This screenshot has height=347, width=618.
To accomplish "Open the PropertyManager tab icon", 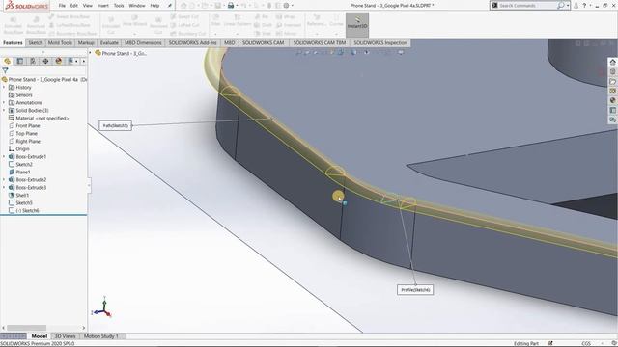I will [x=19, y=61].
